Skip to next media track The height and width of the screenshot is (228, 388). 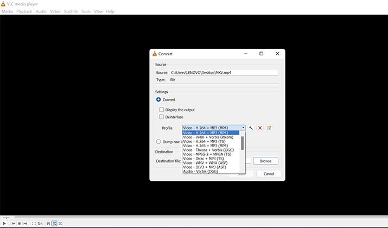click(26, 224)
